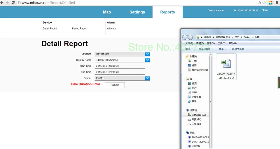The width and height of the screenshot is (280, 149).
Task: Open the Reports tab
Action: pos(167,12)
